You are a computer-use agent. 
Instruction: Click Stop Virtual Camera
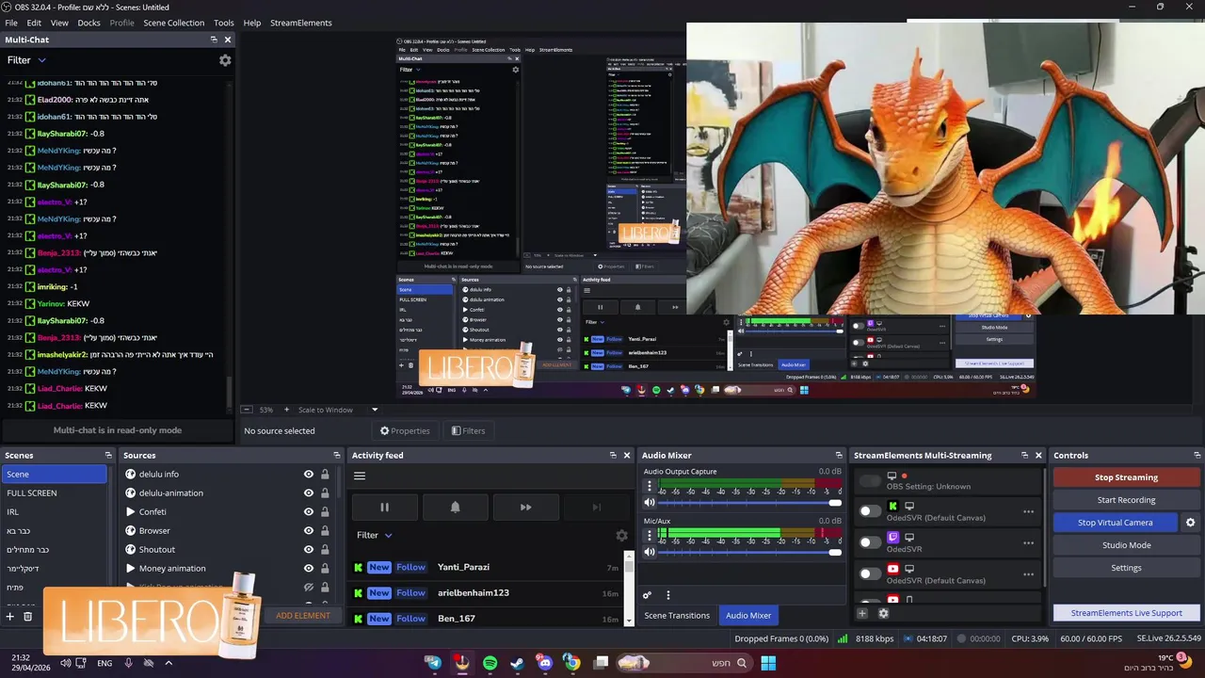pos(1115,523)
